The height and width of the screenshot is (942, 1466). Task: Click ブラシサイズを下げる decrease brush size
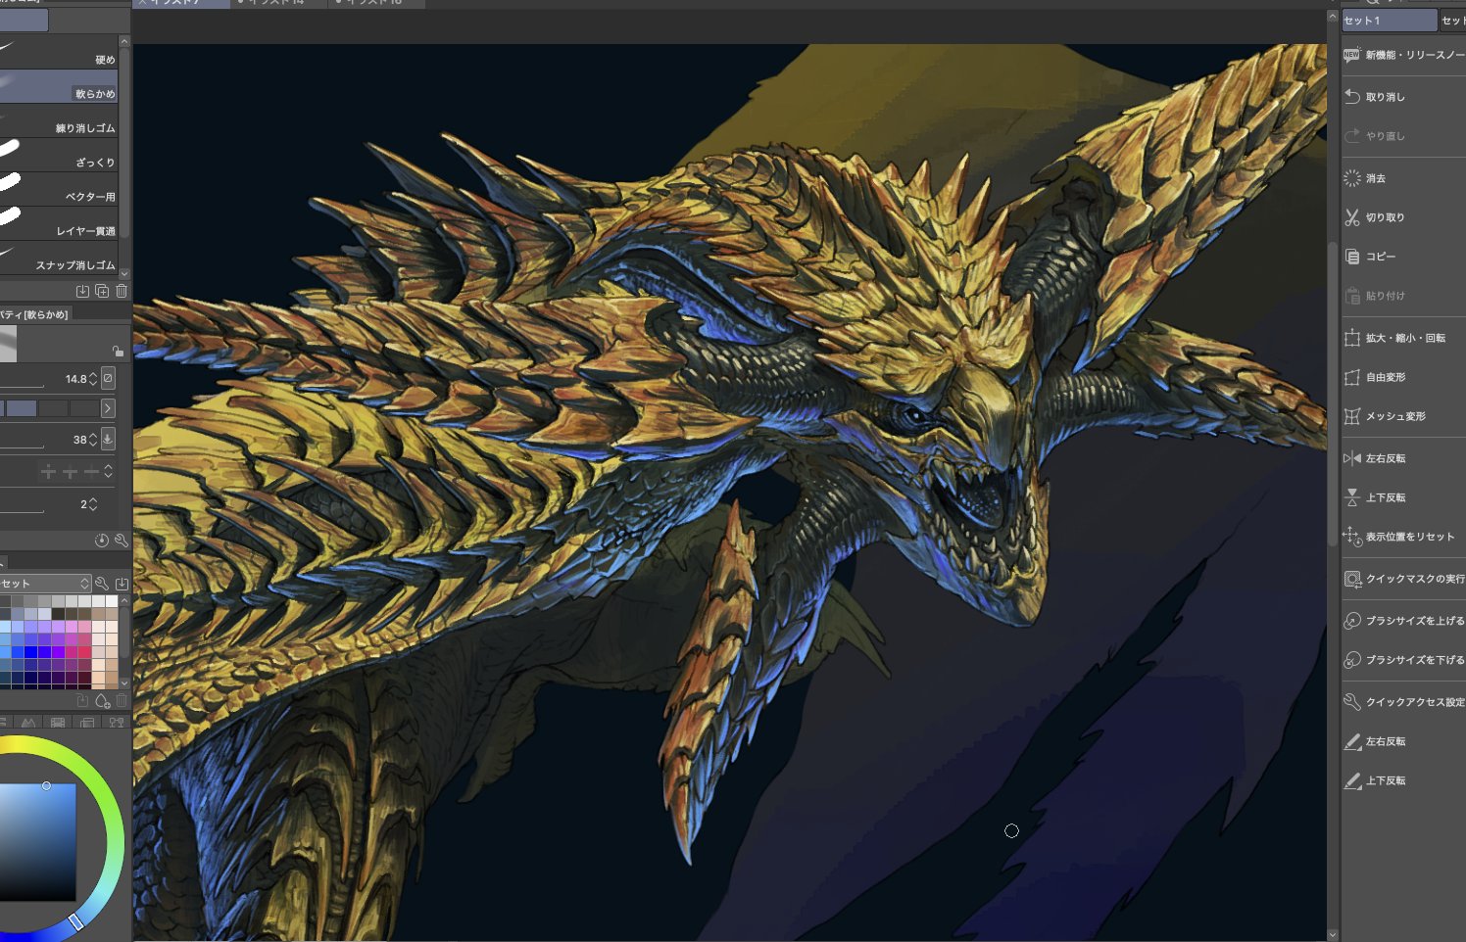[1403, 660]
